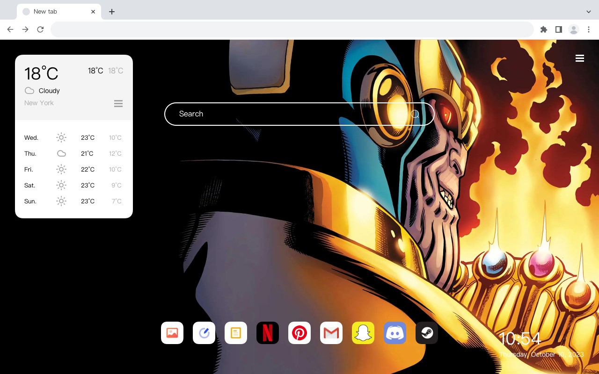
Task: Close the New tab tab
Action: tap(93, 12)
